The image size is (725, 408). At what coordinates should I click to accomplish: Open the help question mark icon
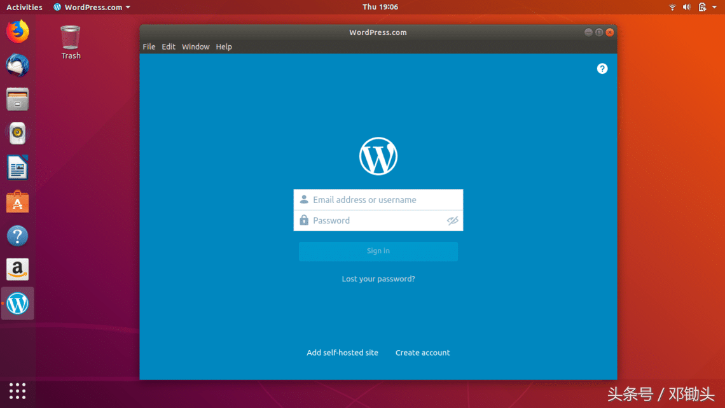(602, 69)
